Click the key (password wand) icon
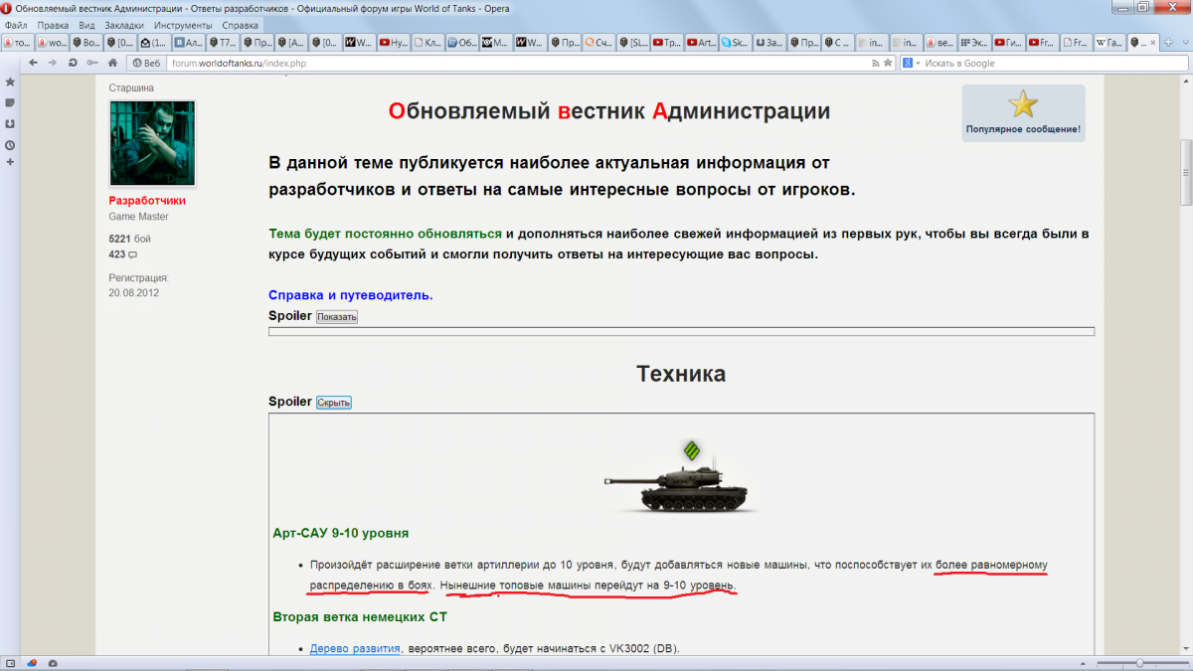The image size is (1193, 671). (x=92, y=63)
